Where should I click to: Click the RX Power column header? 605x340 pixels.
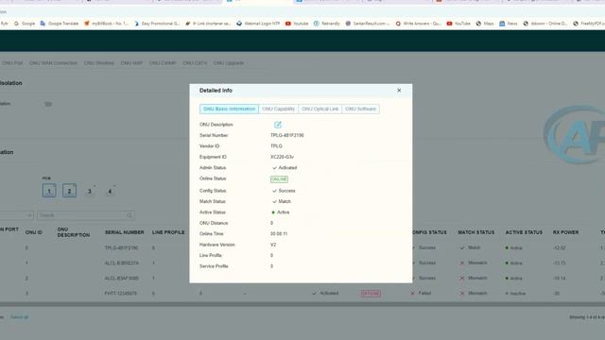565,232
